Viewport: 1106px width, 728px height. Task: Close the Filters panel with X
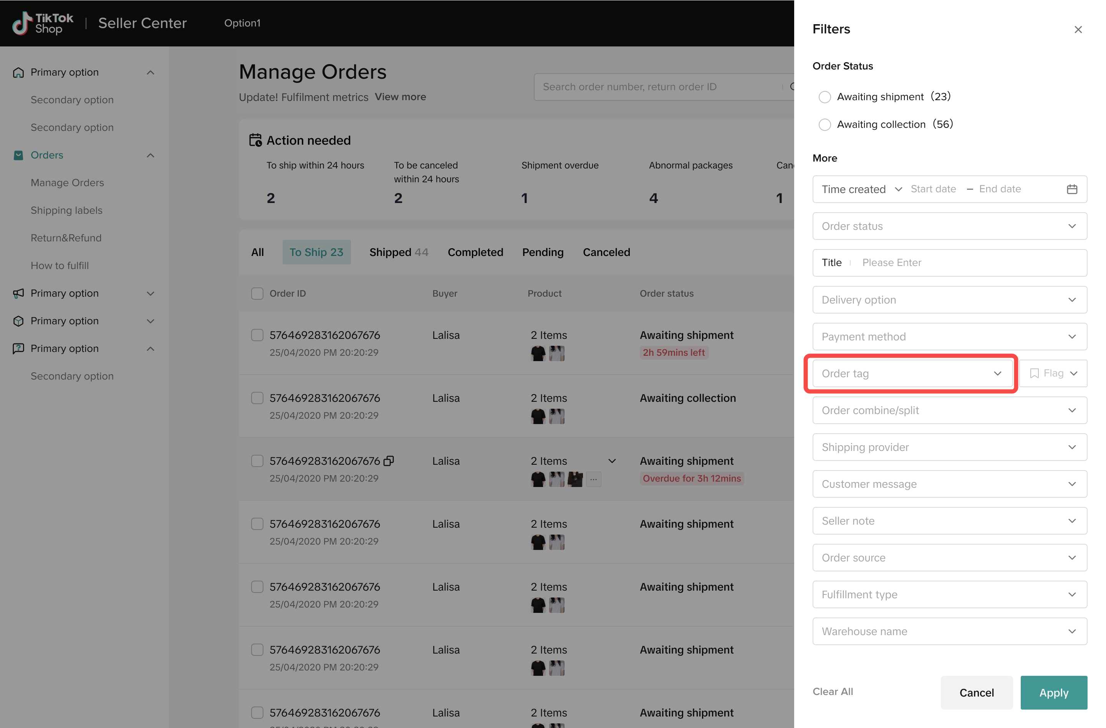click(x=1078, y=30)
